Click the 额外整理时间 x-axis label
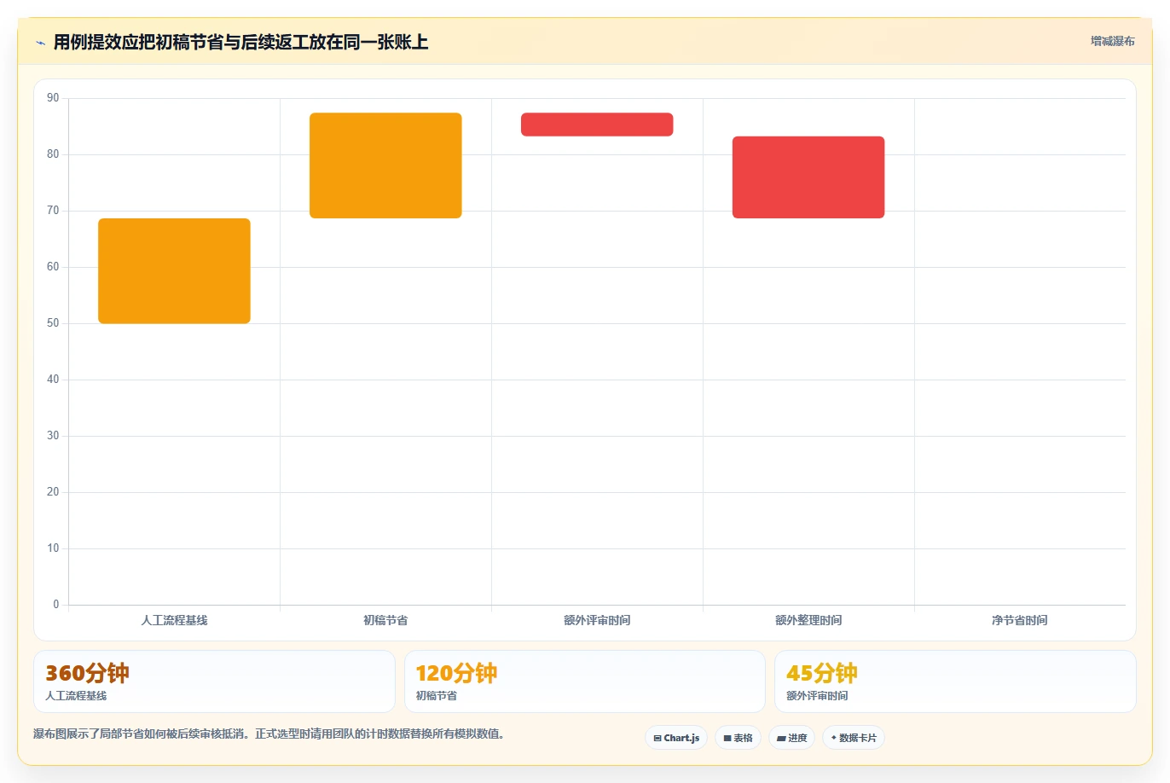The width and height of the screenshot is (1170, 783). [808, 620]
